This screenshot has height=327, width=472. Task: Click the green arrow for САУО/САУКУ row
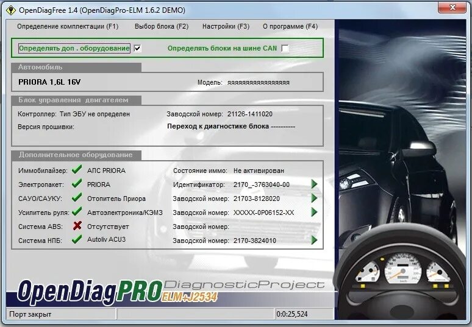314,198
